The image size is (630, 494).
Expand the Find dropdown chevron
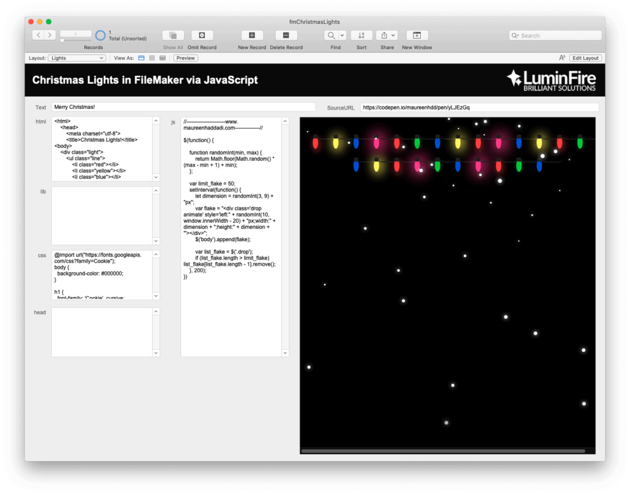342,35
